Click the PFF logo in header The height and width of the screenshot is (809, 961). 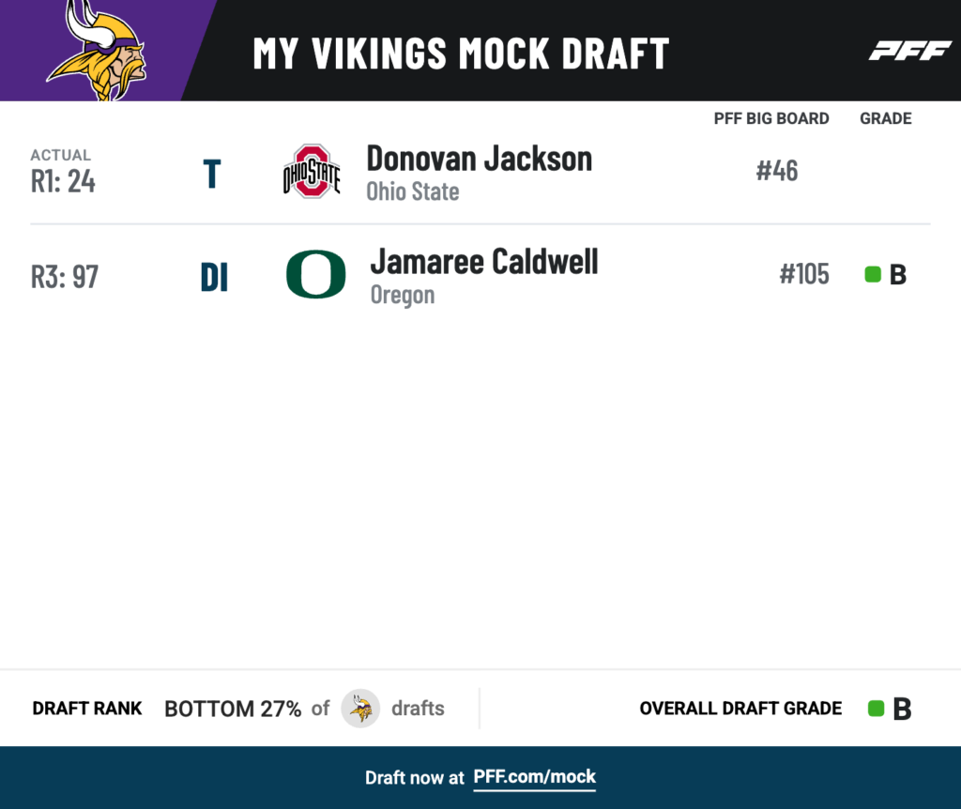coord(910,51)
